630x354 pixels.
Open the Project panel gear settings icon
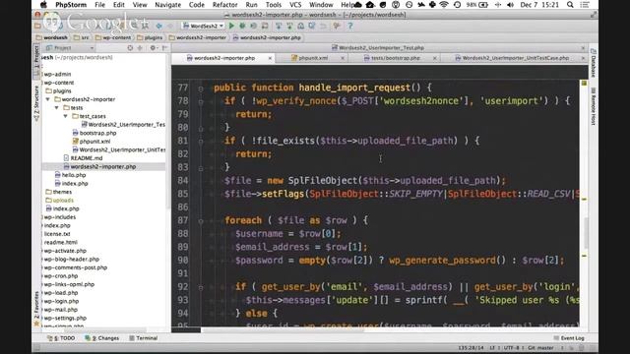[x=153, y=48]
